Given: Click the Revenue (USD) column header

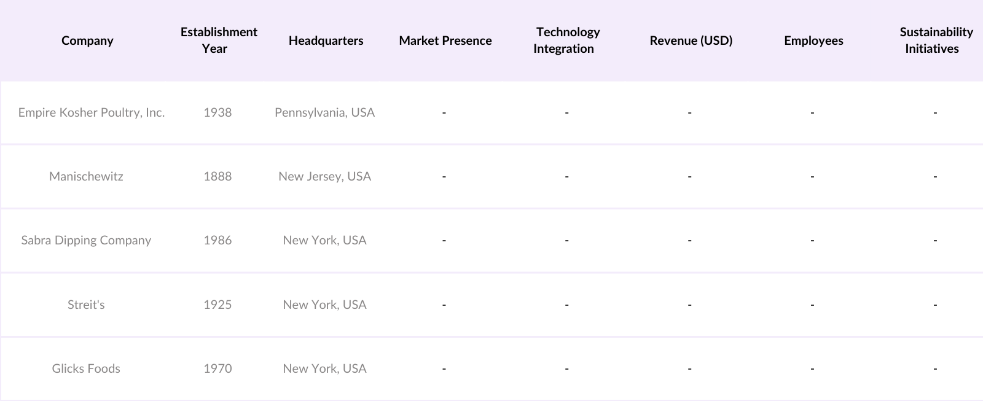Looking at the screenshot, I should pyautogui.click(x=691, y=41).
